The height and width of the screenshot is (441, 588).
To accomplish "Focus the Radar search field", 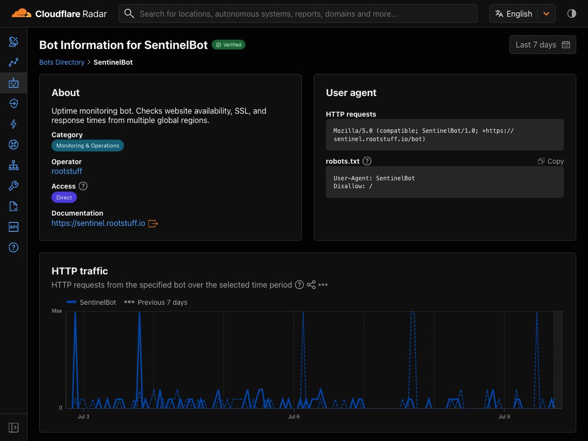I will [298, 14].
